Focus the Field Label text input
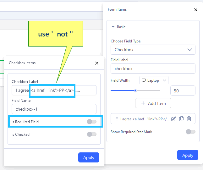The width and height of the screenshot is (203, 170). [153, 69]
